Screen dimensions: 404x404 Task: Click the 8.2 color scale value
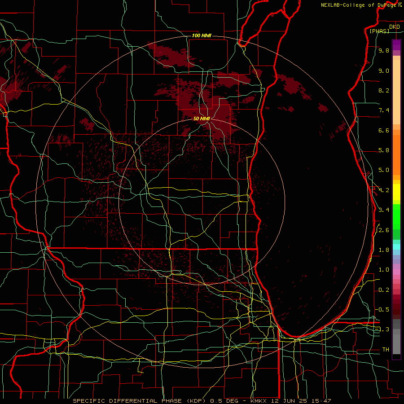pyautogui.click(x=384, y=90)
